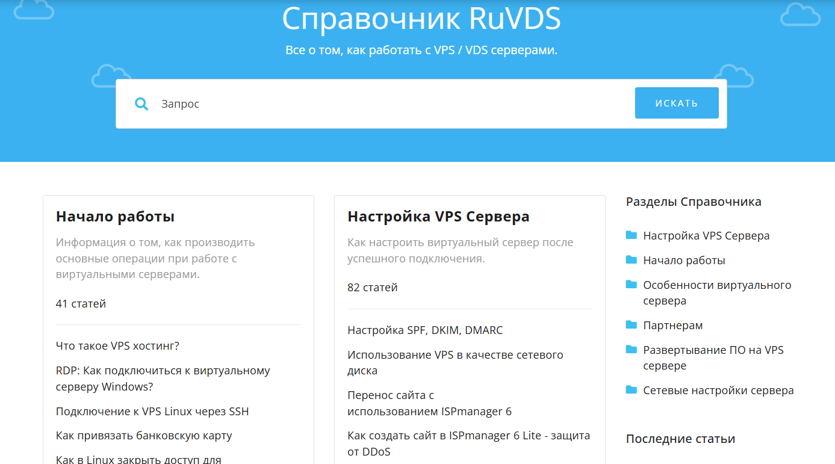Open the Настройка VPS Сервера card heading
This screenshot has height=464, width=835.
(438, 217)
